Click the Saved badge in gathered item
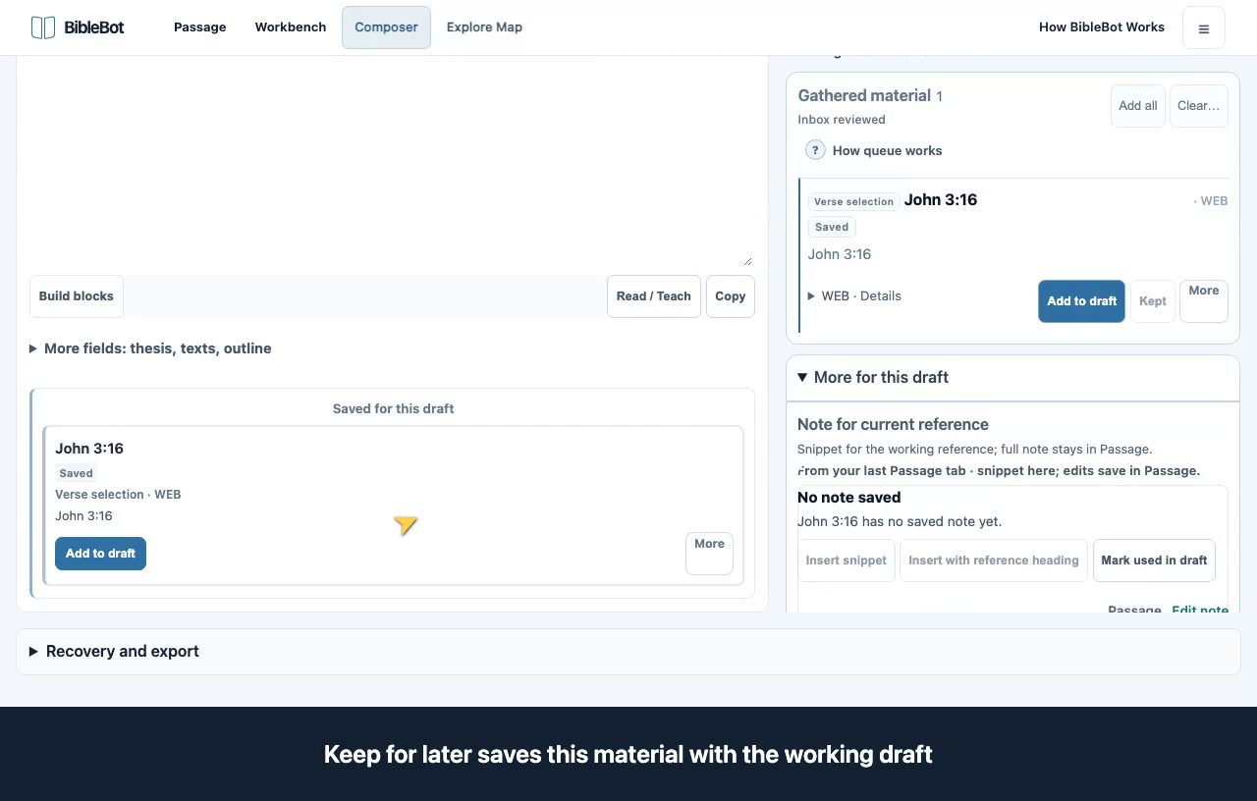The height and width of the screenshot is (801, 1257). (832, 227)
